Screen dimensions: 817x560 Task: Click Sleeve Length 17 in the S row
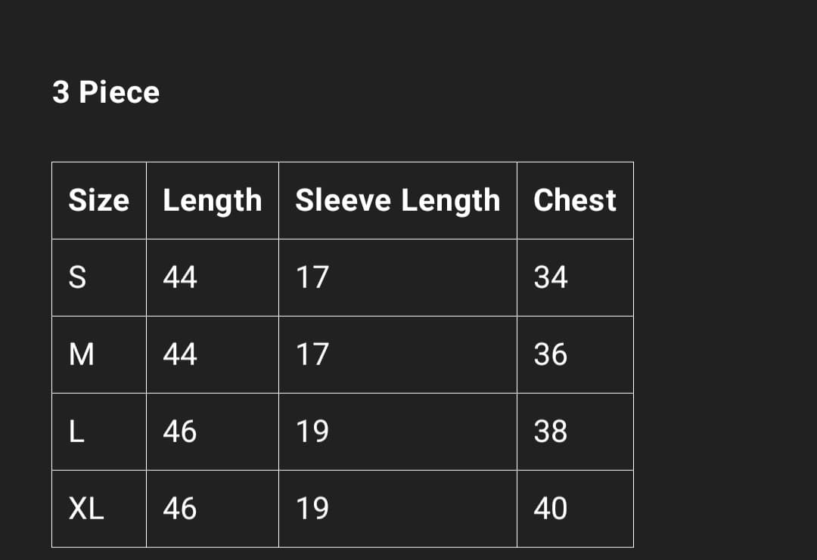point(312,277)
